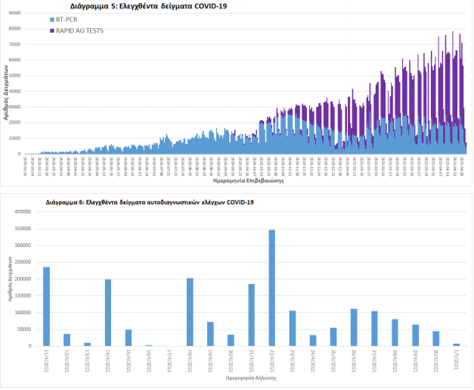Select the RAPID AG TESTS legend label
The width and height of the screenshot is (474, 390).
(79, 30)
